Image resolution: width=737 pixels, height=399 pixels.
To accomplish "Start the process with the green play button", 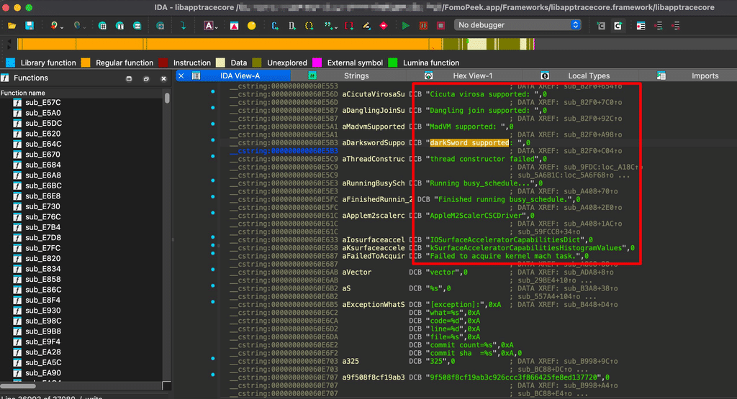I will click(406, 26).
